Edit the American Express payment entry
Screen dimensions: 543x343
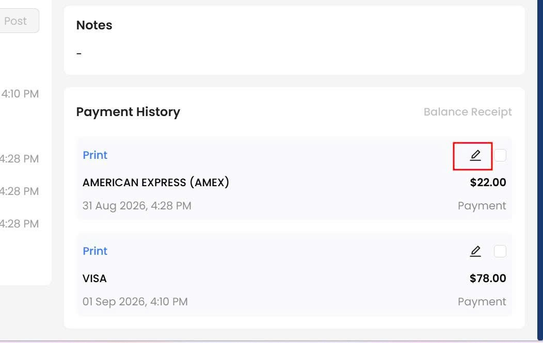[x=475, y=155]
